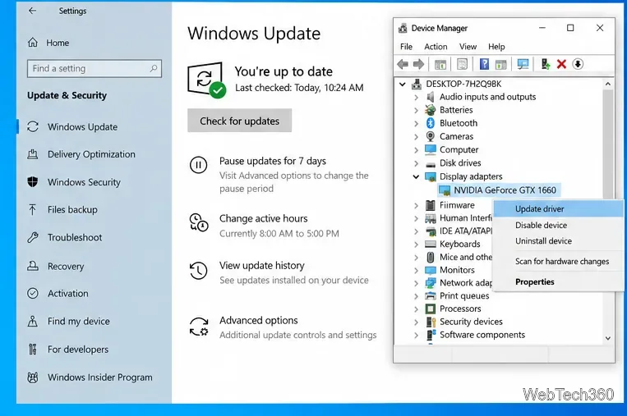
Task: Choose Properties from context menu
Action: pyautogui.click(x=558, y=282)
